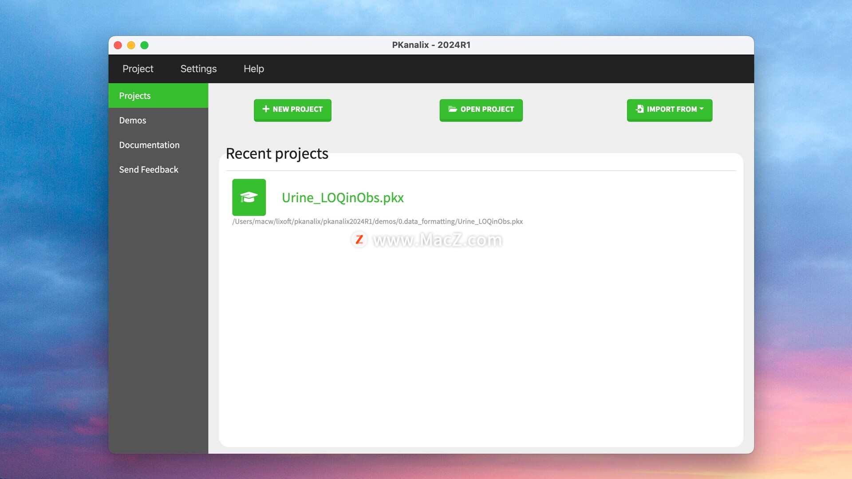Minimize the window using the yellow button
Screen dimensions: 852x479
click(x=131, y=45)
